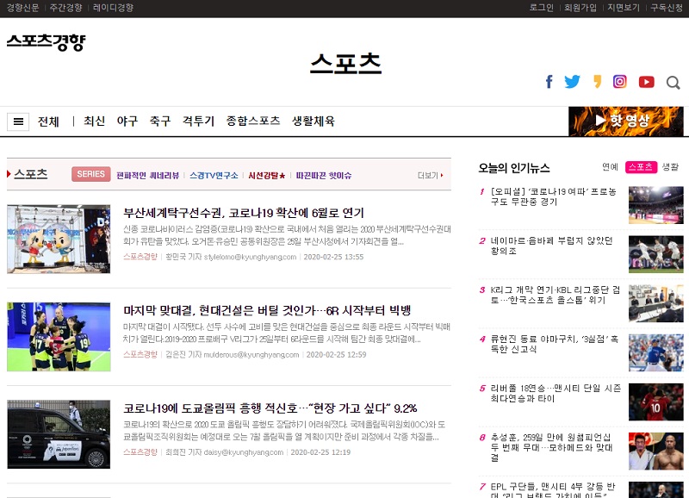Viewport: 689px width, 498px height.
Task: Click the 더보기 arrow link
Action: point(430,176)
